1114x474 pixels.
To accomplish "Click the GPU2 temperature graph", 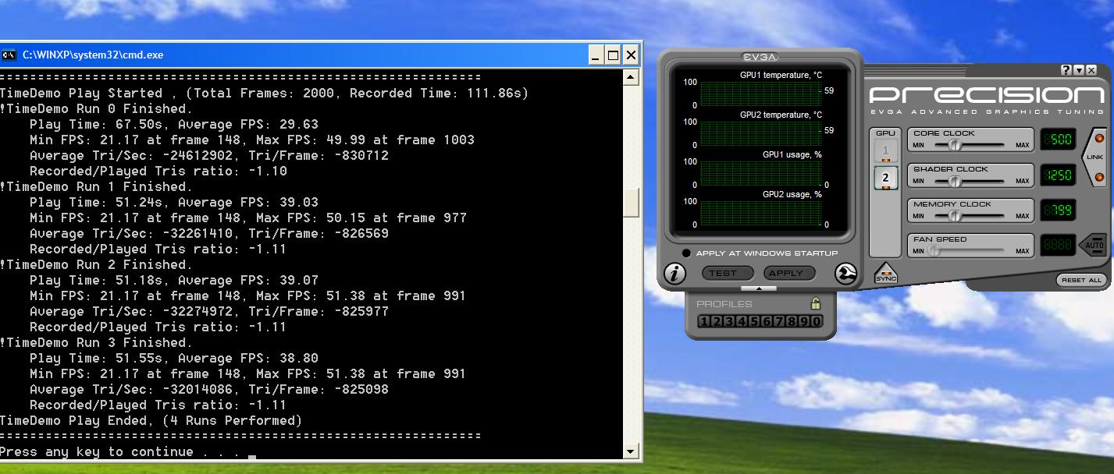I will click(x=761, y=133).
